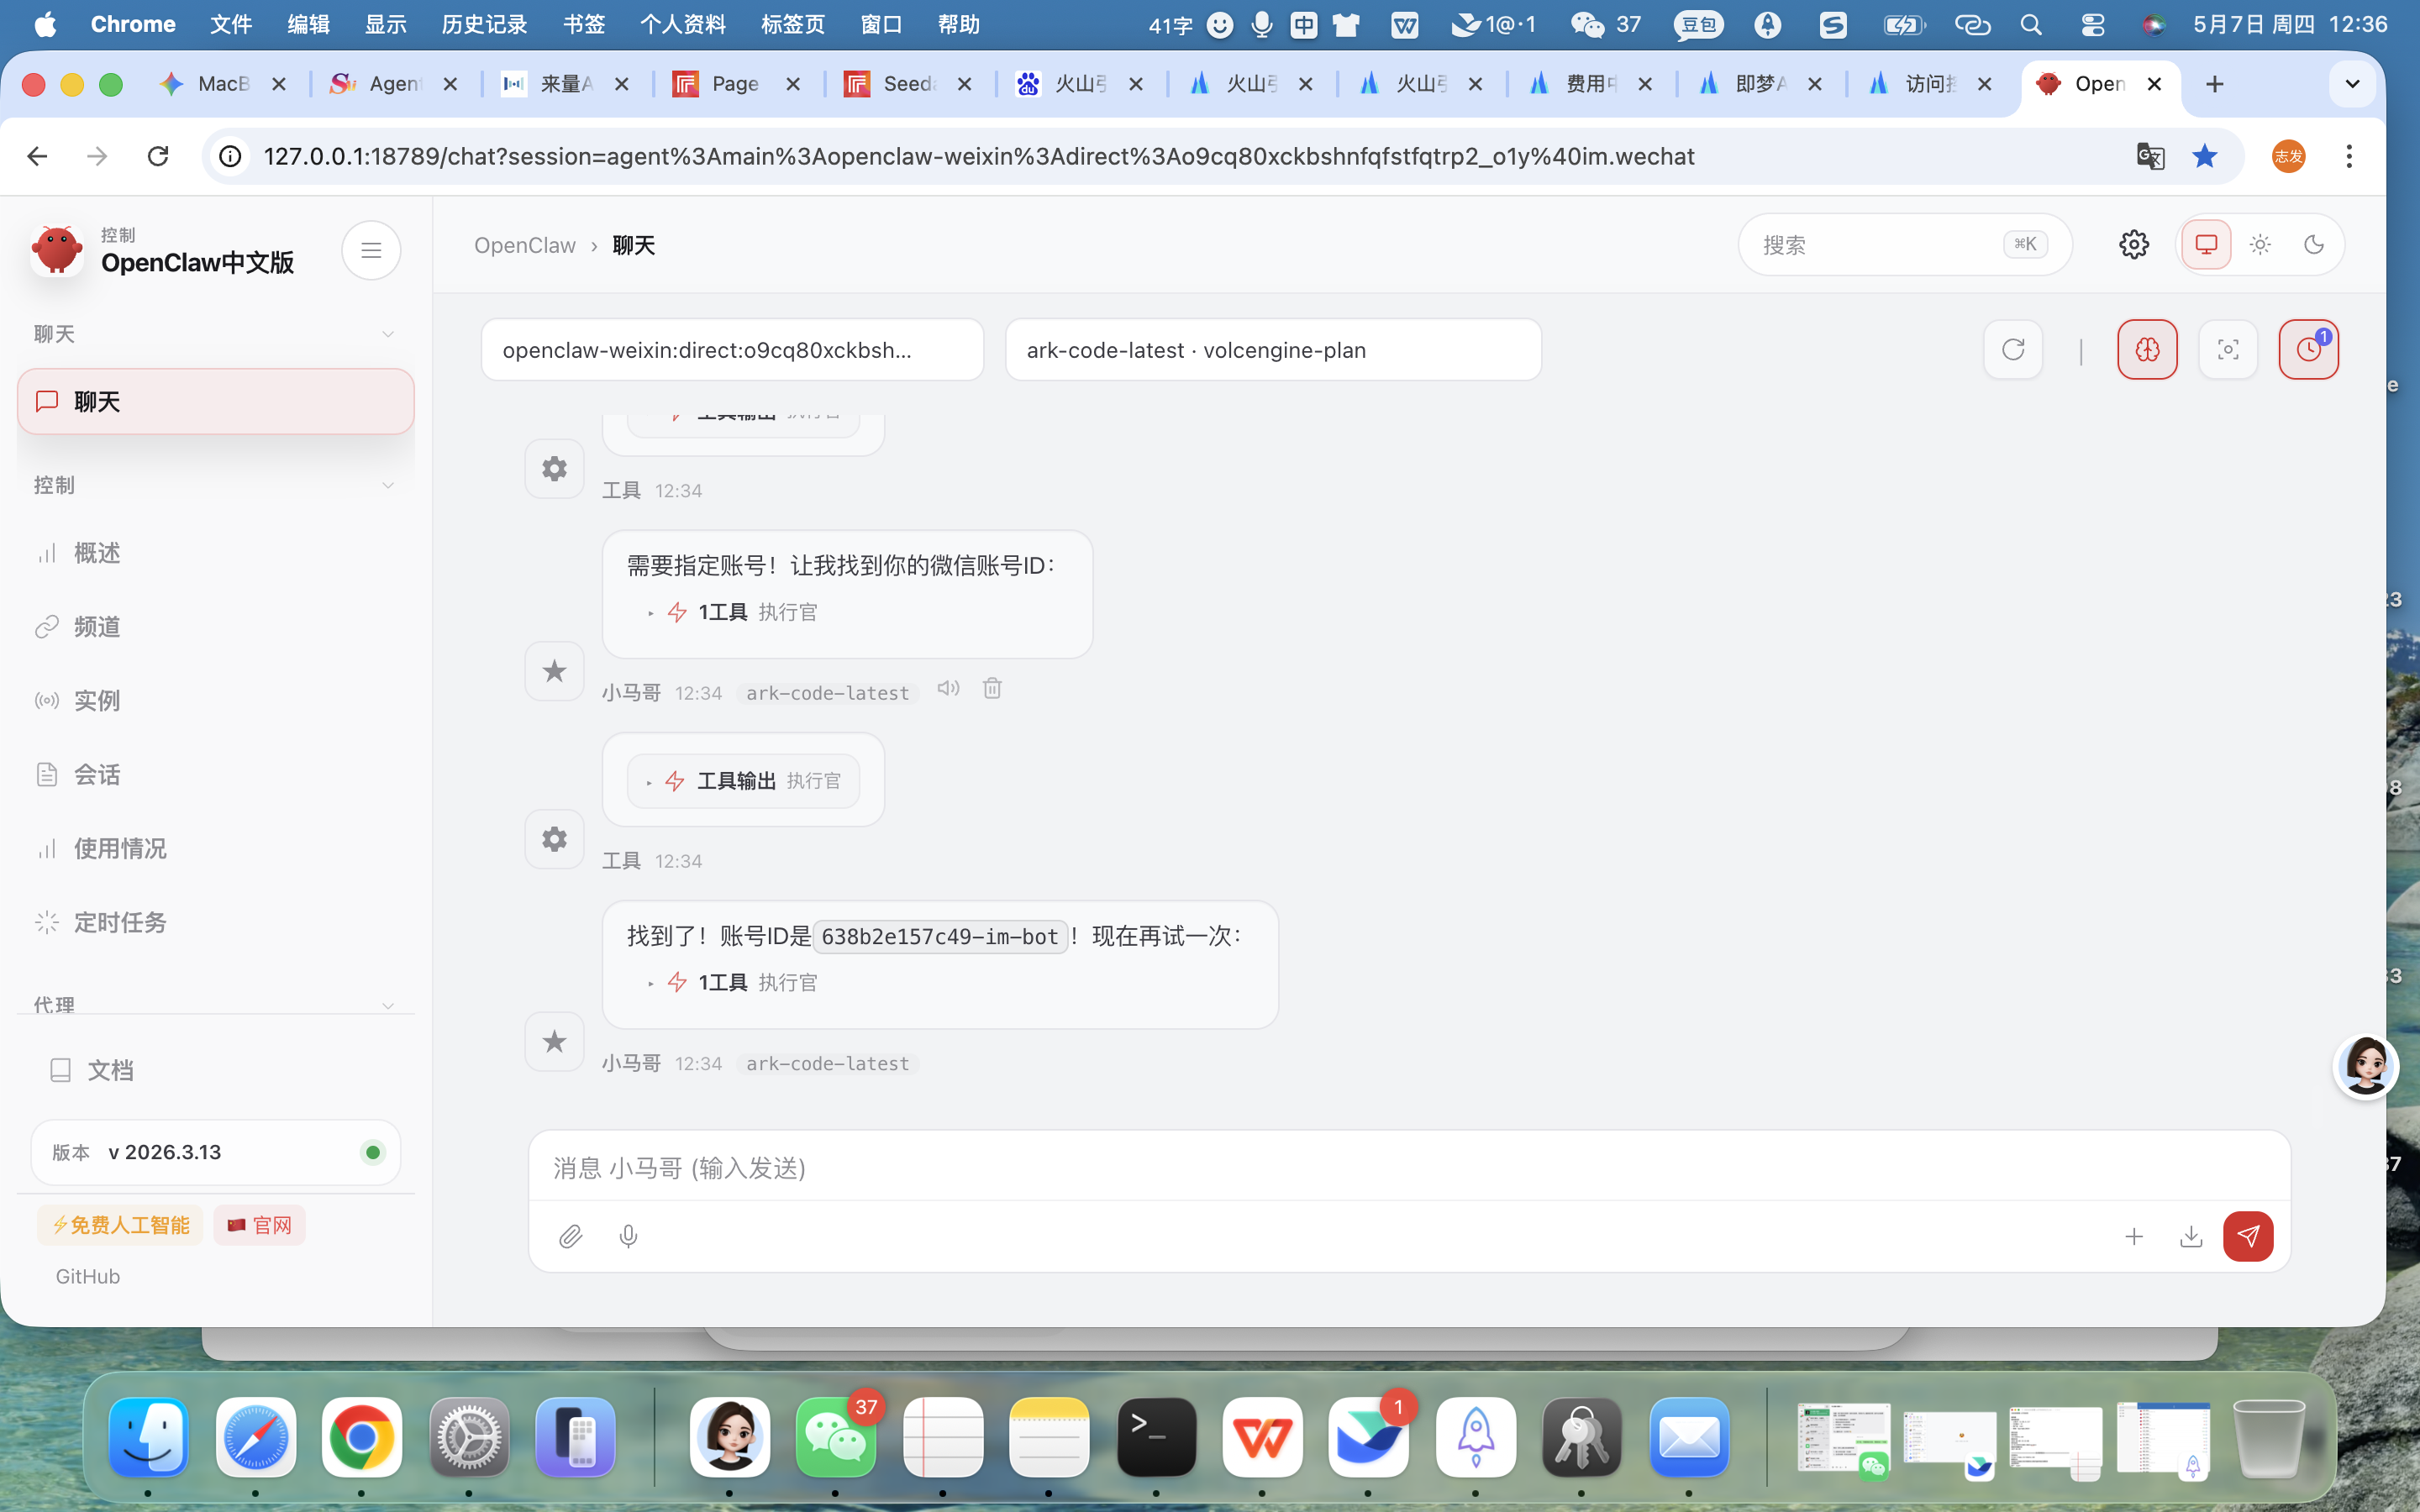Start voice input with the microphone icon
Image resolution: width=2420 pixels, height=1512 pixels.
(x=628, y=1237)
